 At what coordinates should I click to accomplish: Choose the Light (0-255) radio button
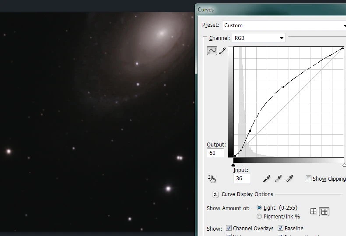tap(259, 208)
